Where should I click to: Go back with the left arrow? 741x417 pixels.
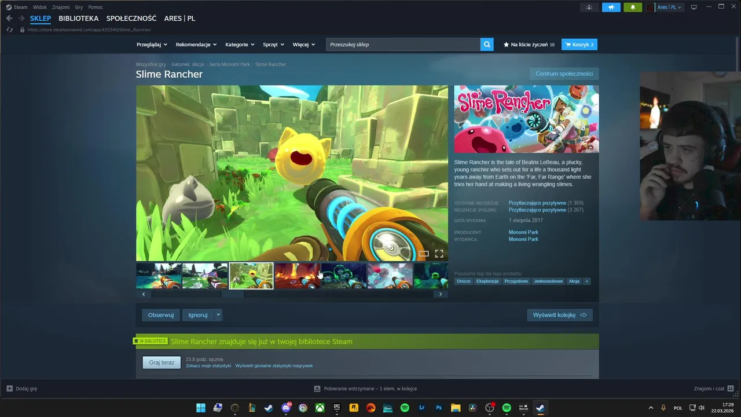[9, 19]
